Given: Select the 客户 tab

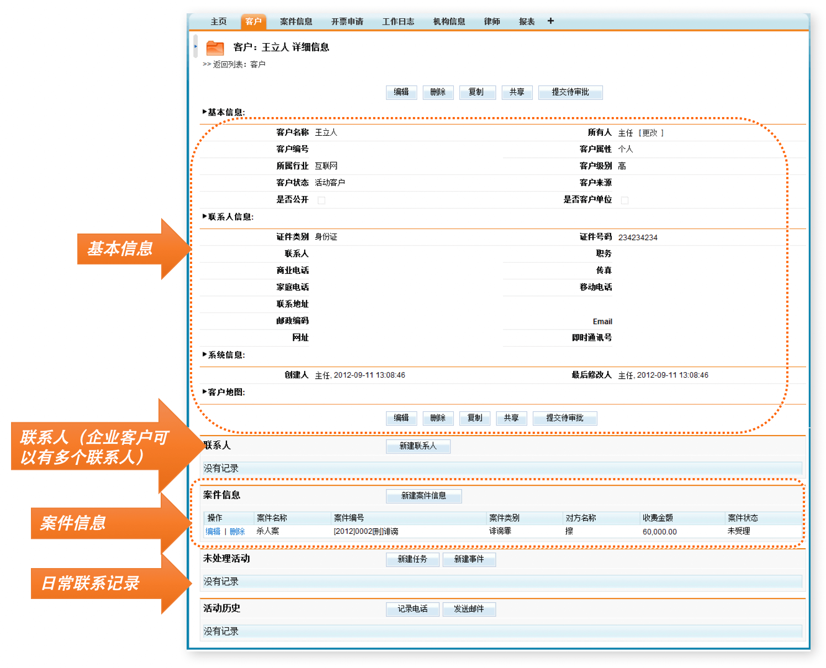Looking at the screenshot, I should click(253, 22).
